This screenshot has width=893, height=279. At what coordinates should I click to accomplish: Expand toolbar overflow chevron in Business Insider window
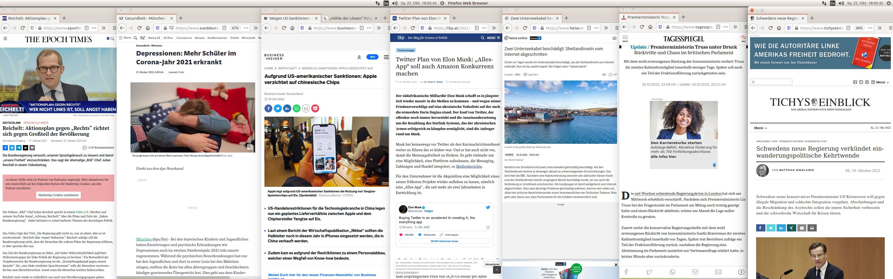pos(379,28)
